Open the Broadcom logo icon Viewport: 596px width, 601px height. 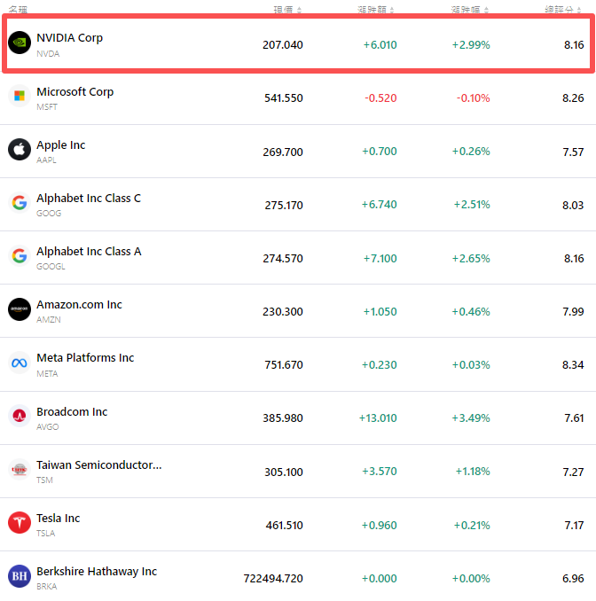point(20,416)
